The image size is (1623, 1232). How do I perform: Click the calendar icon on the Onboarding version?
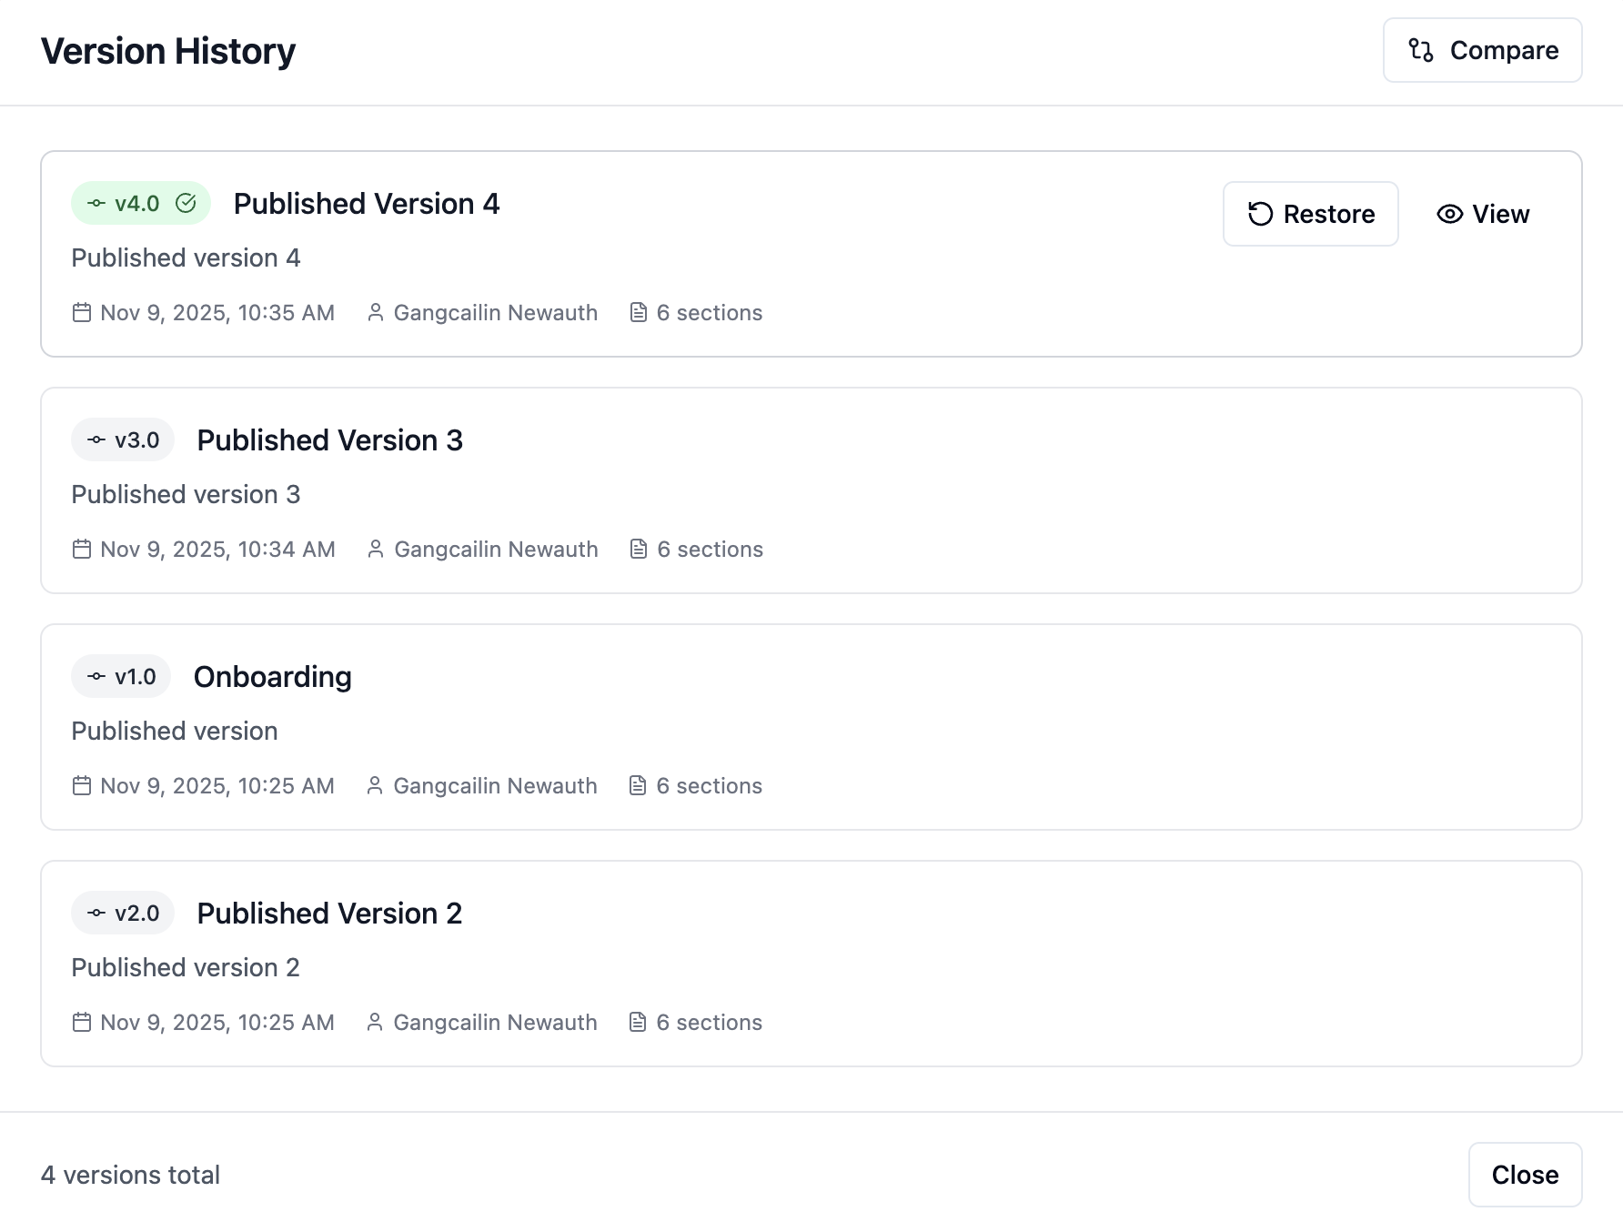click(82, 785)
